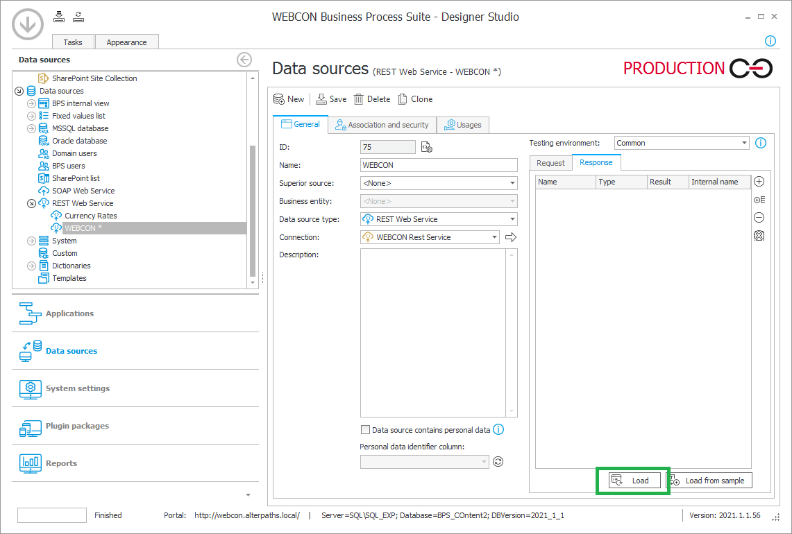The image size is (792, 534).
Task: Switch to the Tasks tab
Action: 73,42
